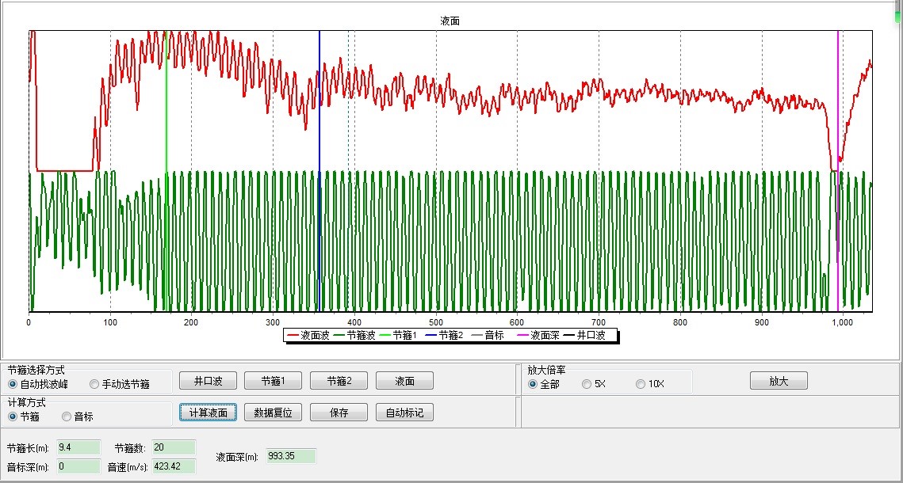Set magnification to 10X
Viewport: 903px width, 483px height.
click(641, 384)
